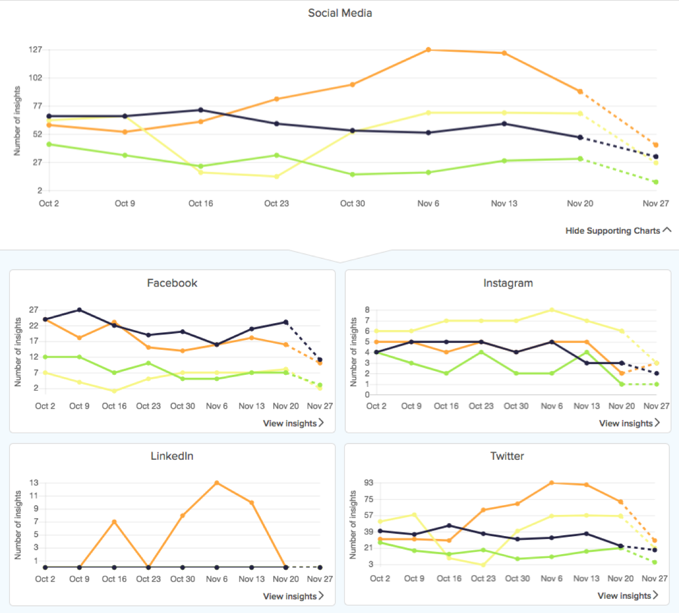Open View insights for Facebook

tap(293, 423)
